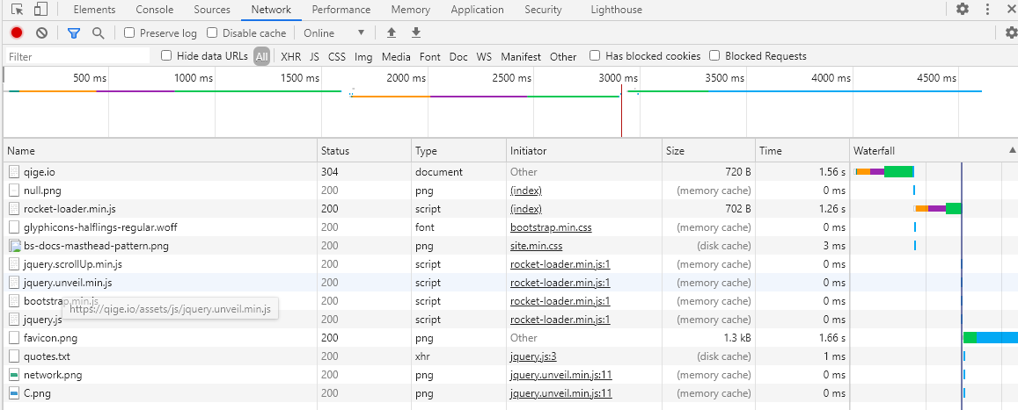
Task: Click the favicon.png waterfall bar
Action: pyautogui.click(x=990, y=337)
